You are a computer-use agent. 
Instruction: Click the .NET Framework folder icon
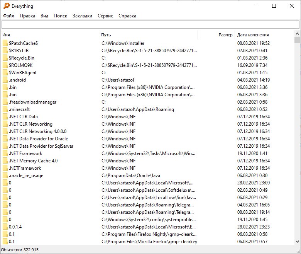tap(5, 153)
